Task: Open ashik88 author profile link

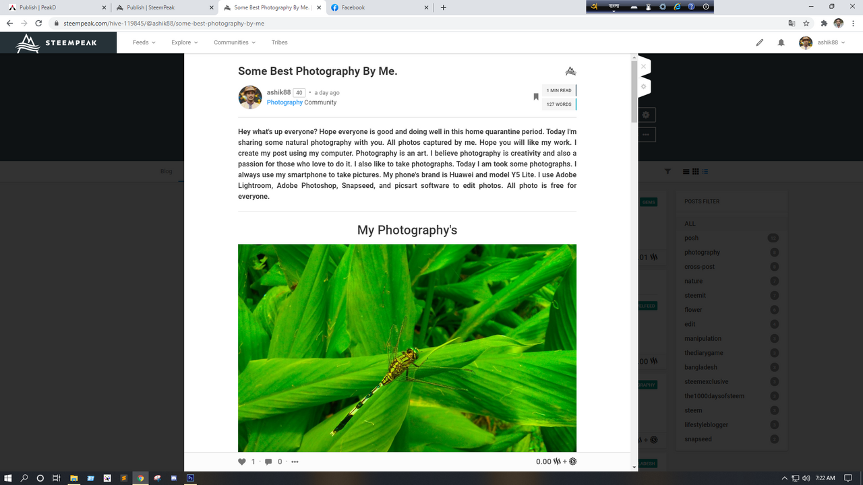Action: coord(278,92)
